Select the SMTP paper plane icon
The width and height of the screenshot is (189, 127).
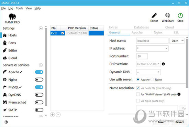[5, 110]
